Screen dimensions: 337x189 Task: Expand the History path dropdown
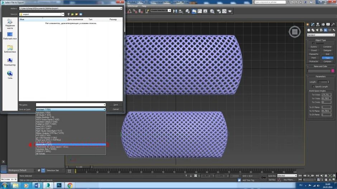pyautogui.click(x=121, y=8)
